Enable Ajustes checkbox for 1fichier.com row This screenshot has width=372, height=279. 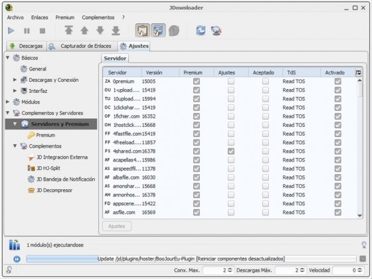(231, 116)
